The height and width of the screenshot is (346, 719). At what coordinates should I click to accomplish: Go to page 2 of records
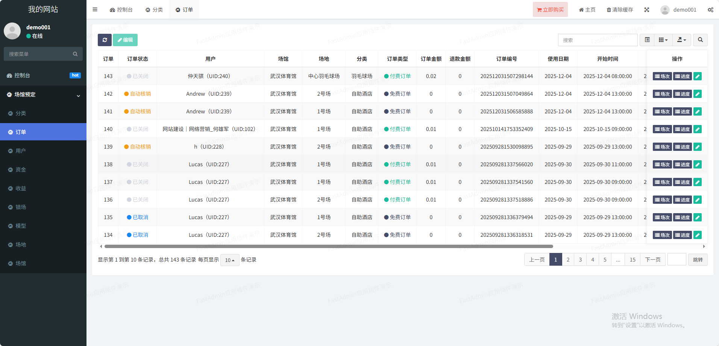click(x=568, y=260)
